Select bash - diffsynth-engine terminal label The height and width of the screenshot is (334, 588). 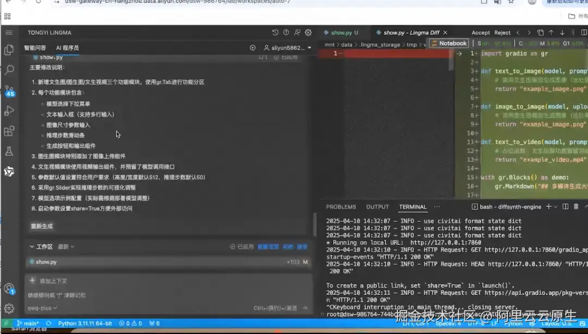click(x=506, y=207)
